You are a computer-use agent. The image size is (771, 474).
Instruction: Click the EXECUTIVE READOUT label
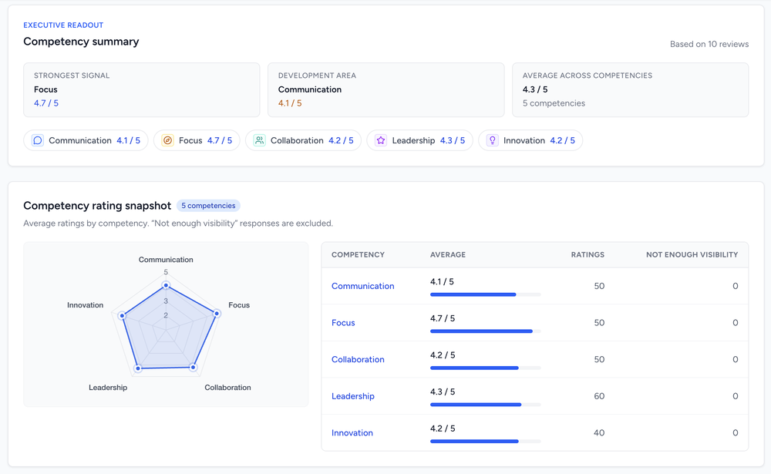pyautogui.click(x=63, y=25)
